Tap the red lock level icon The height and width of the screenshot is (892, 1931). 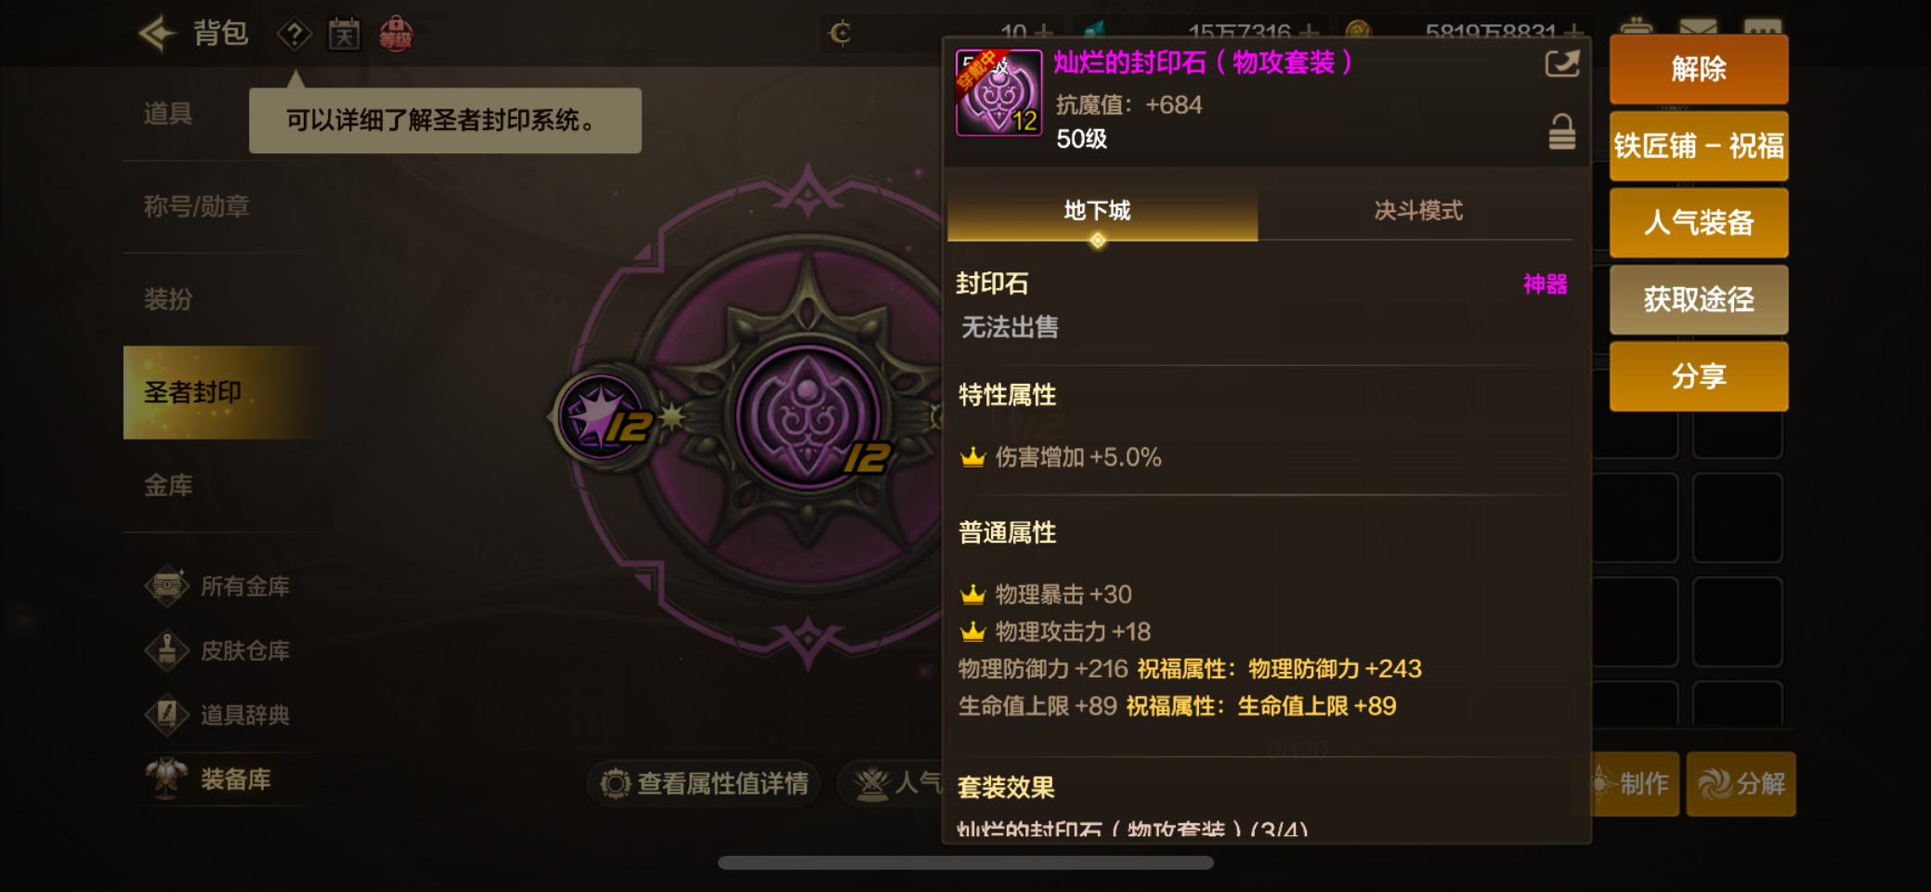(396, 34)
